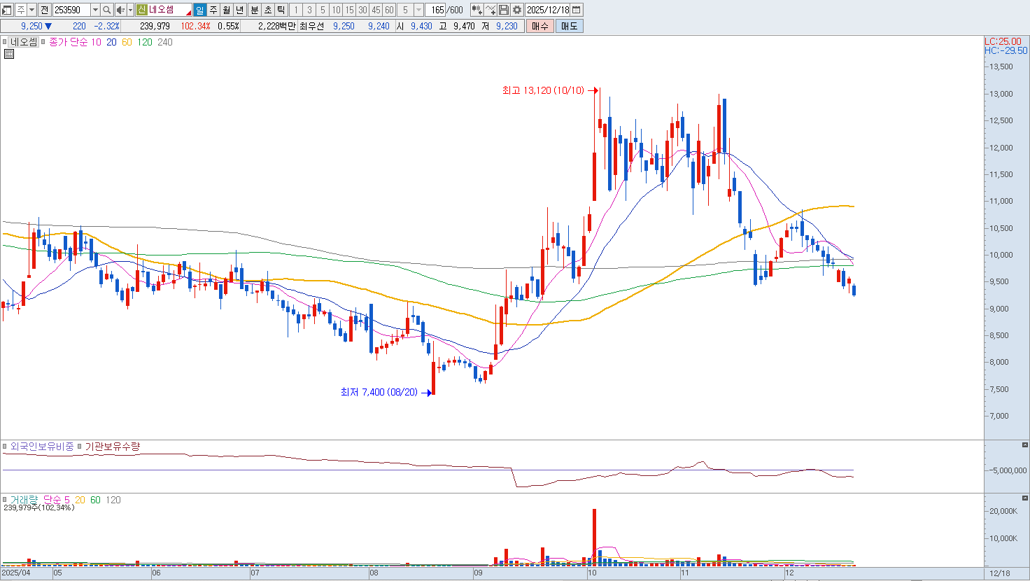Click the 매도 sell button
The height and width of the screenshot is (581, 1030).
pyautogui.click(x=569, y=26)
